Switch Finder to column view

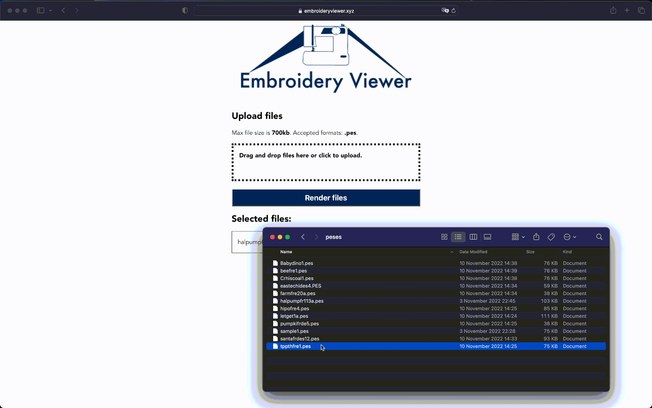coord(473,237)
